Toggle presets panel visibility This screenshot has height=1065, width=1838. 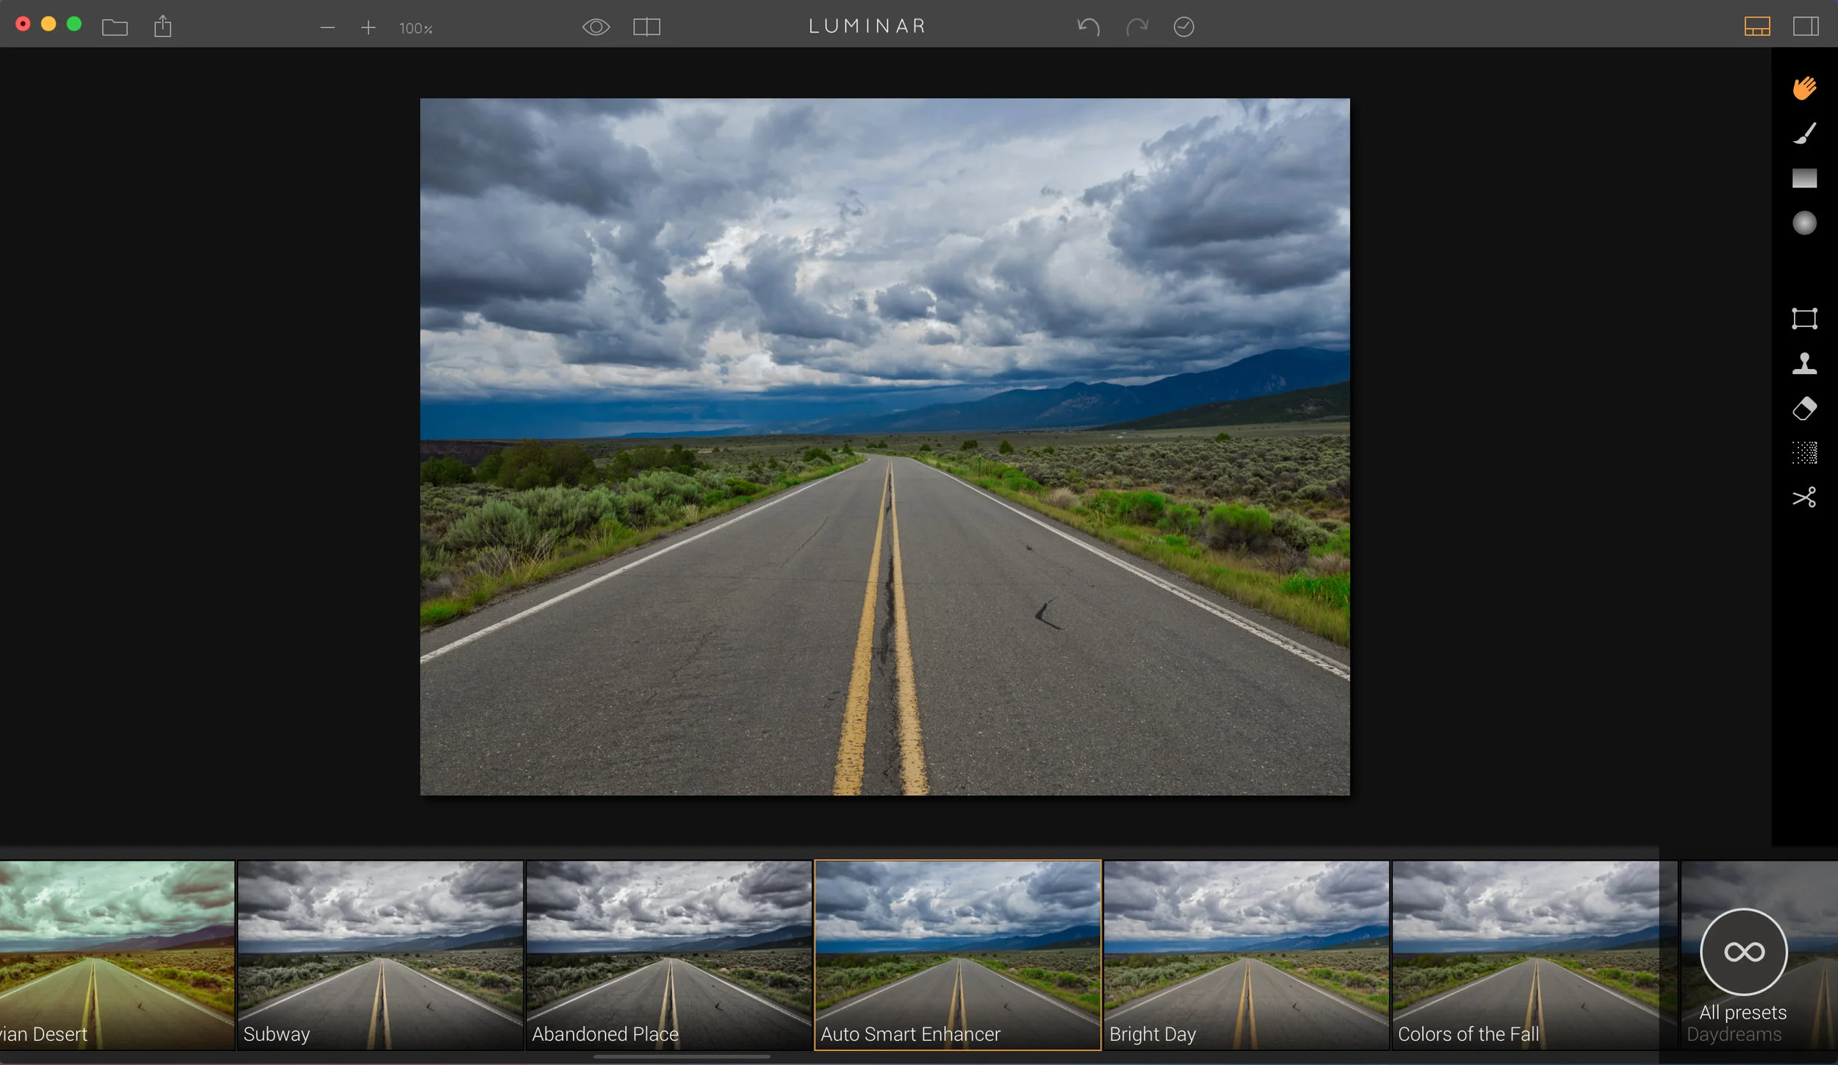coord(1756,27)
